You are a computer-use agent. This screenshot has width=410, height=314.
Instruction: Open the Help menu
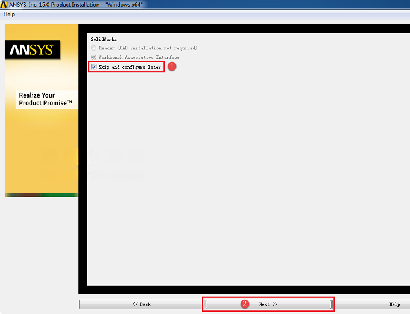pyautogui.click(x=9, y=14)
